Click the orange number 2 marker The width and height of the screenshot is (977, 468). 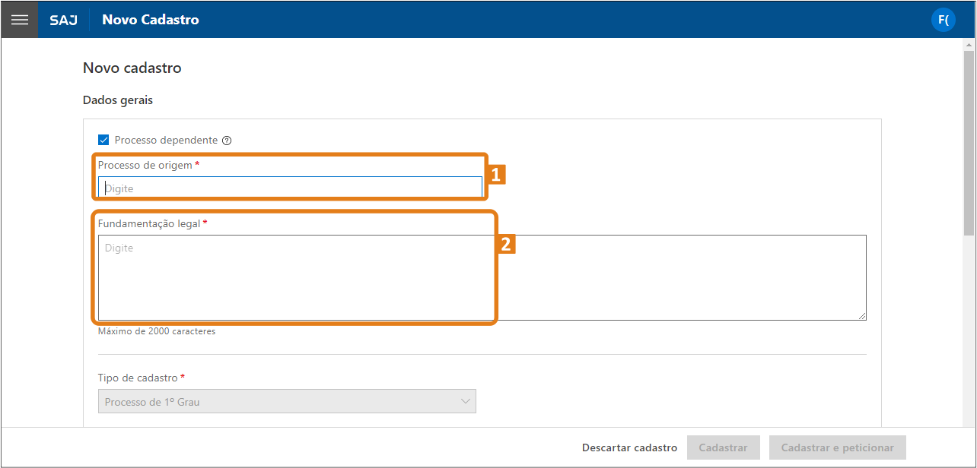click(x=507, y=245)
